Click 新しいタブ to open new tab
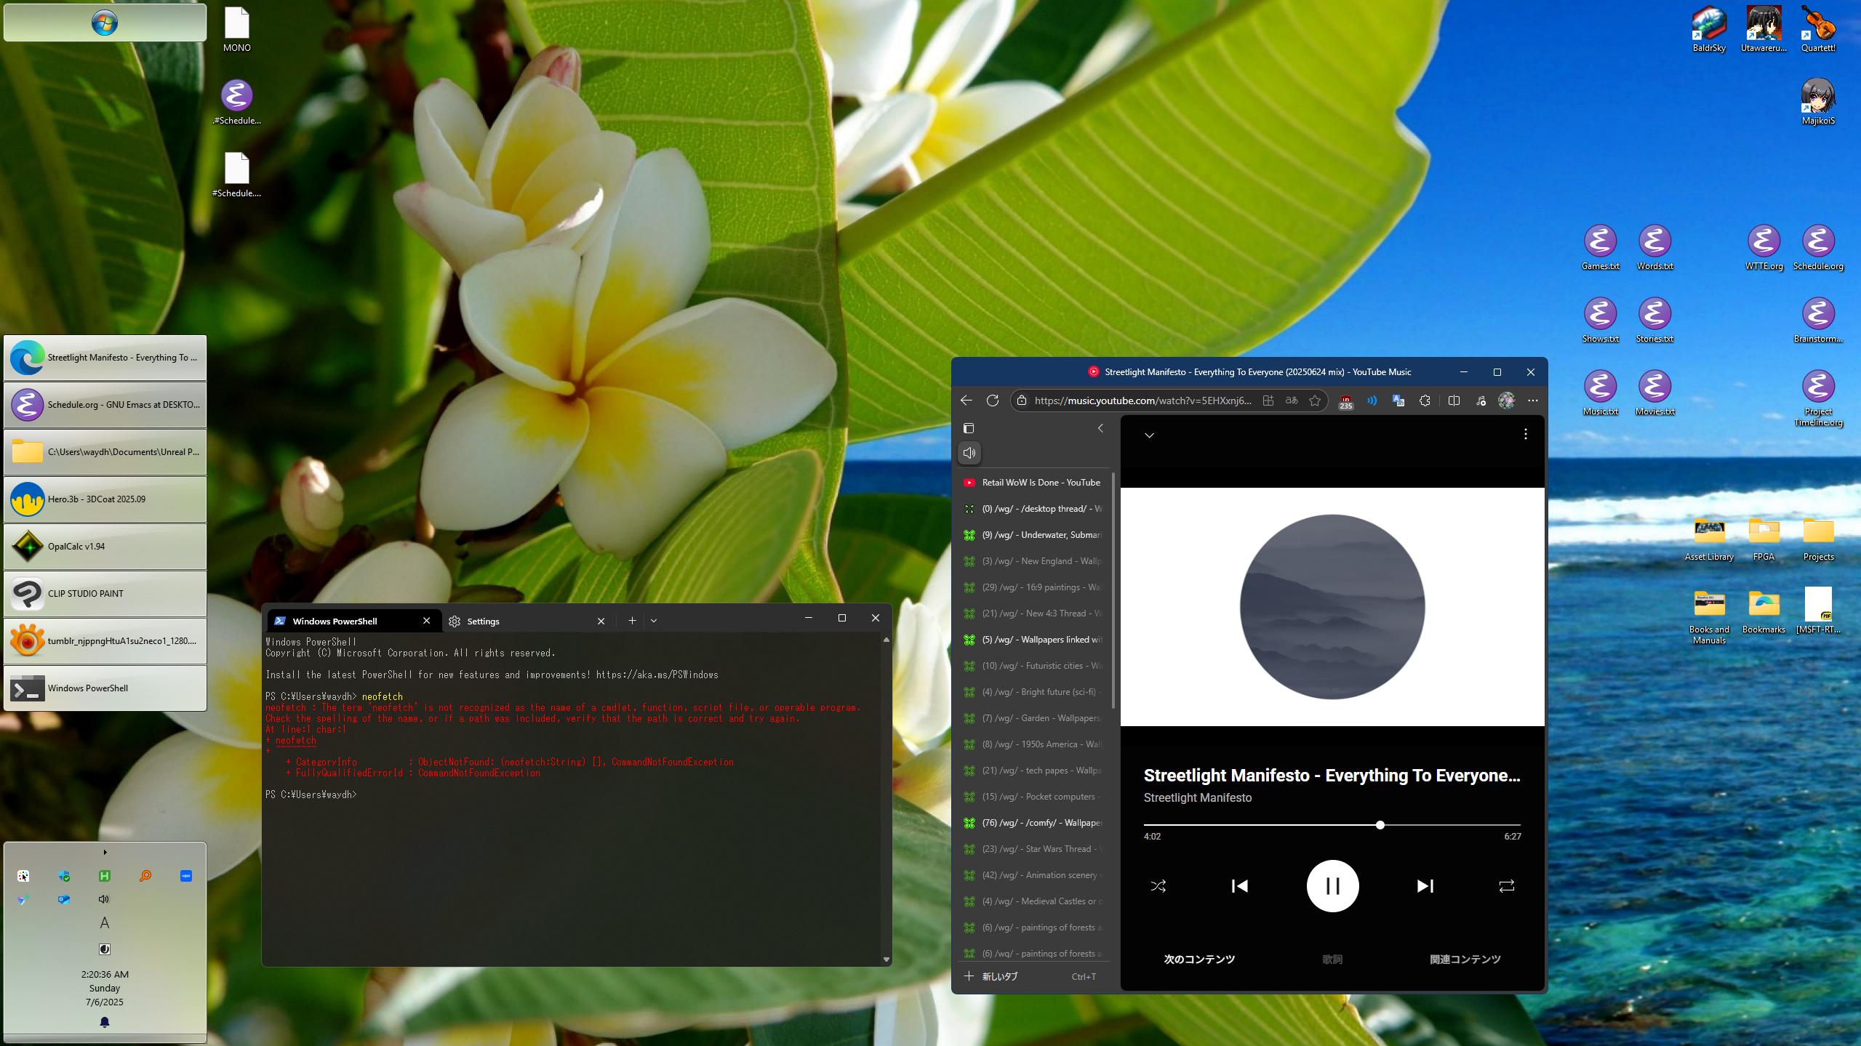 (1033, 976)
